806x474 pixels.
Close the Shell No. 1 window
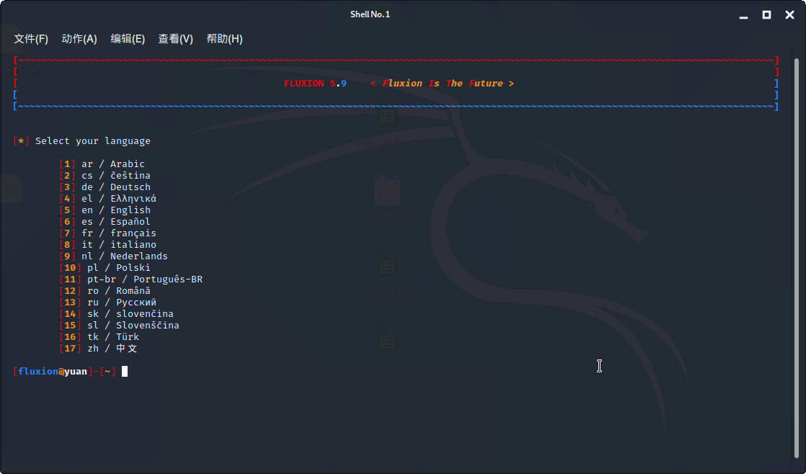(790, 15)
